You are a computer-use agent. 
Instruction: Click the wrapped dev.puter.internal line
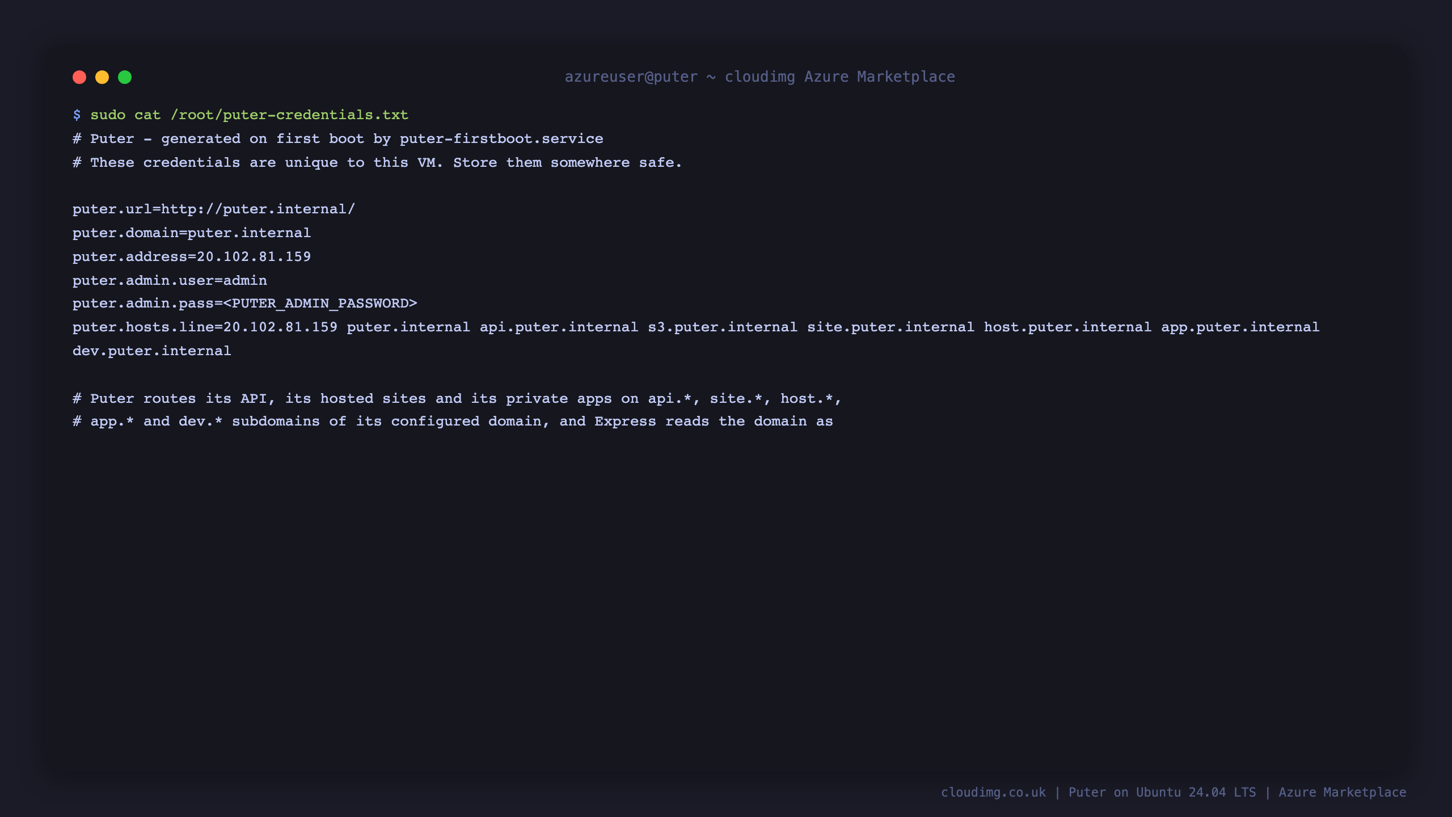click(152, 351)
